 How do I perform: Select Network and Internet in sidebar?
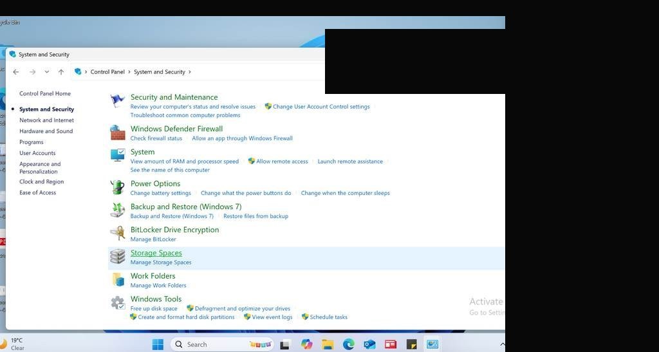click(46, 120)
